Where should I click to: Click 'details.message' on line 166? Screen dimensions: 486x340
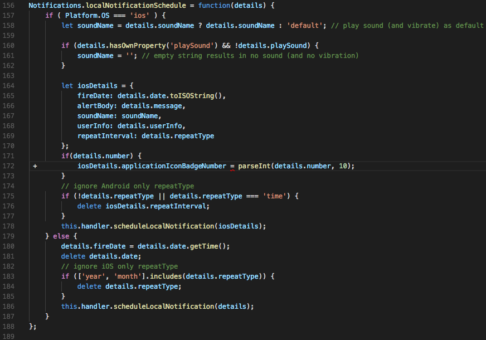click(x=152, y=106)
